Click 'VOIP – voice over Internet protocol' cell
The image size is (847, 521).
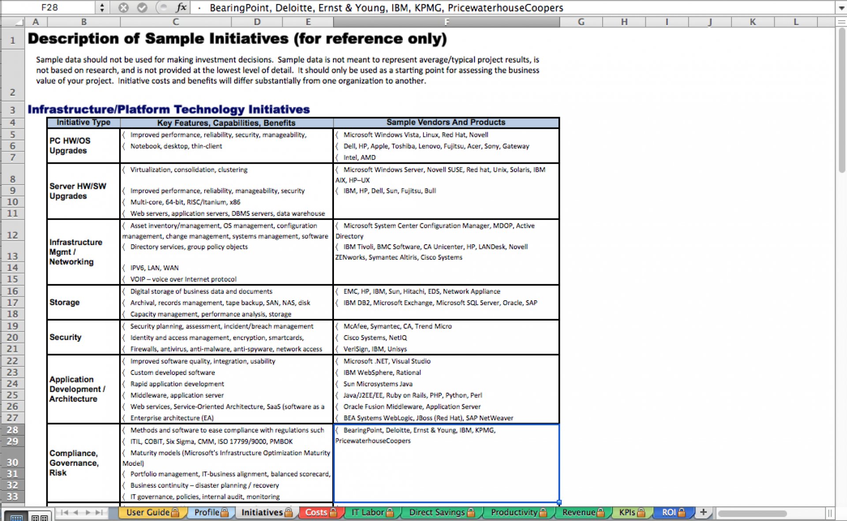[x=226, y=279]
